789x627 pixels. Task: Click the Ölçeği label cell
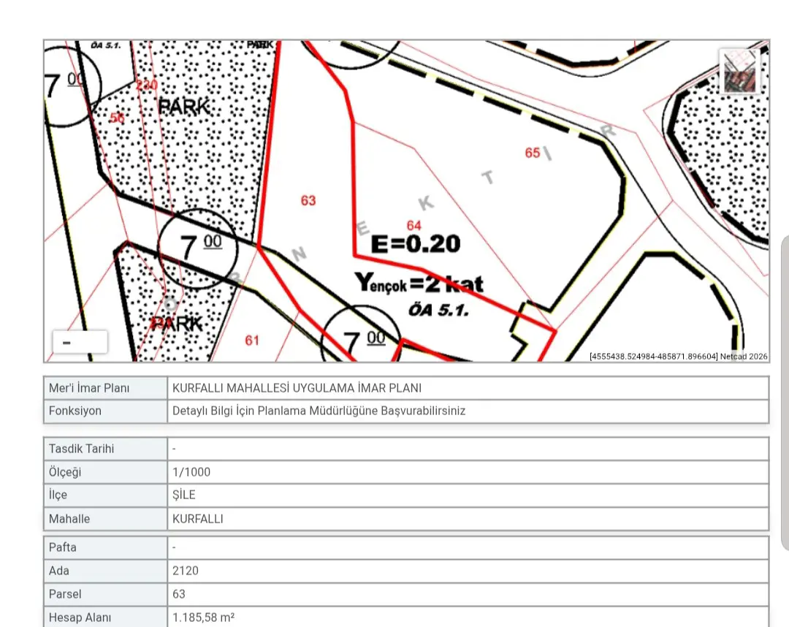tap(106, 472)
